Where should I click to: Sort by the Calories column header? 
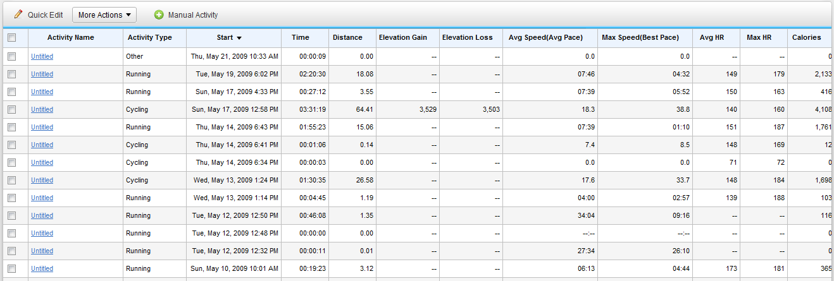tap(807, 37)
